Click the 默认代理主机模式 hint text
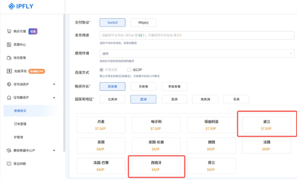Screen dimensions: 297x179 130,76
